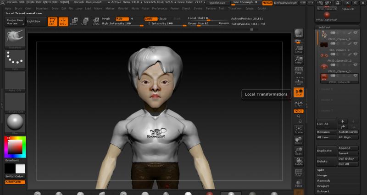Activate the Draw mode button
The height and width of the screenshot is (195, 367).
(x=63, y=22)
